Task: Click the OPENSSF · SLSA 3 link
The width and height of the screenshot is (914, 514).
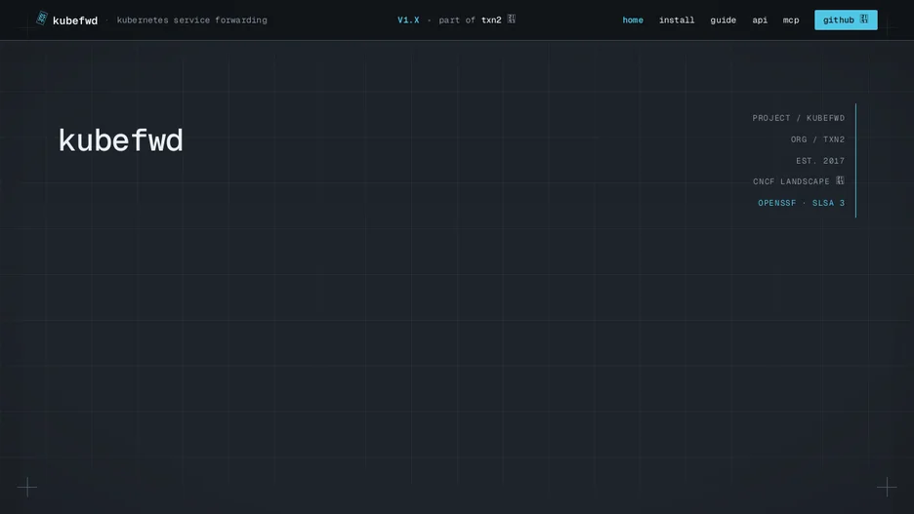Action: (801, 203)
